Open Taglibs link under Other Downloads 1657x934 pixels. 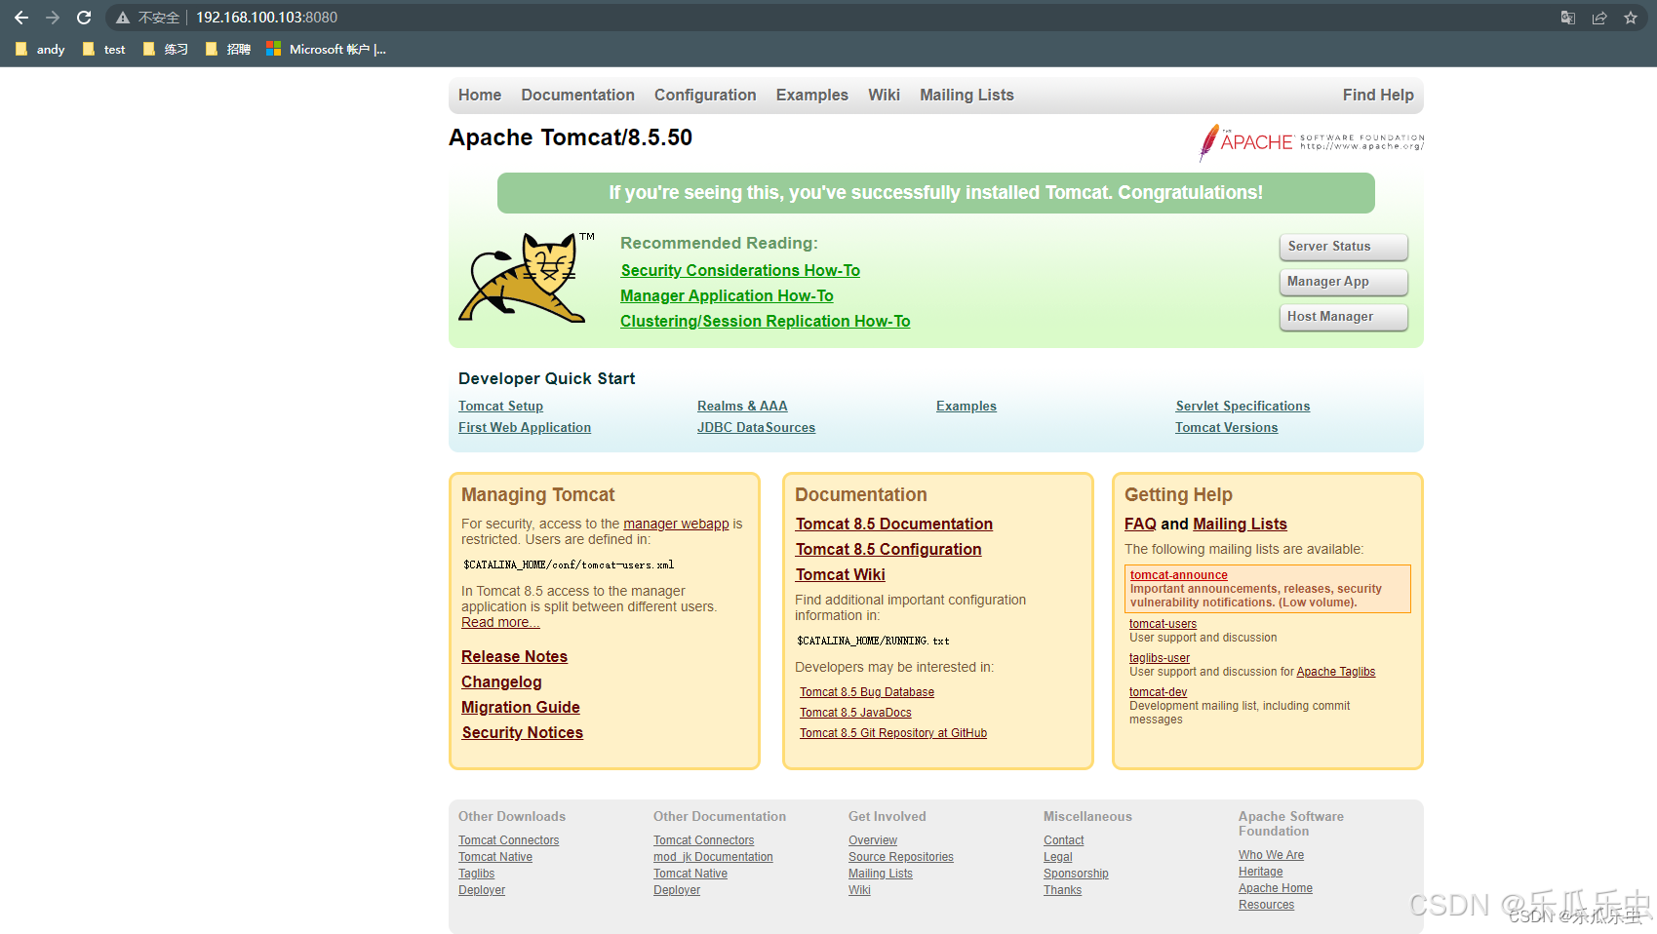coord(477,874)
